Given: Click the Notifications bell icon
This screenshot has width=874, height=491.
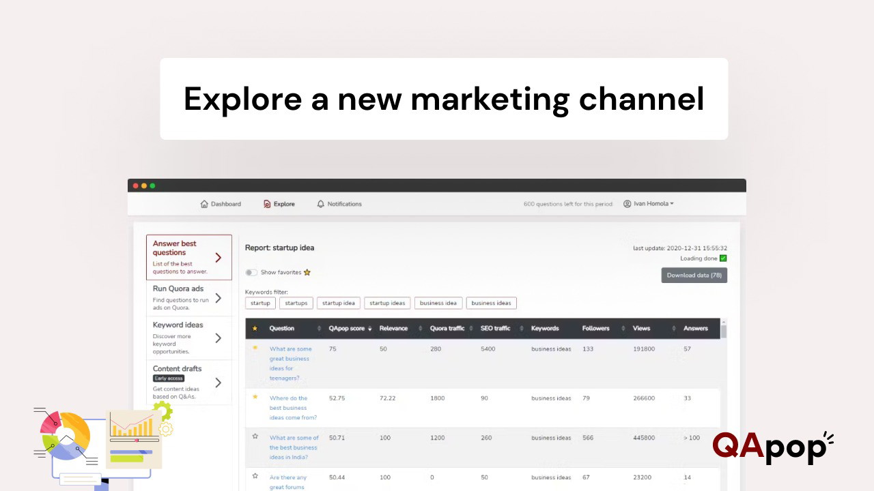Looking at the screenshot, I should (x=321, y=204).
